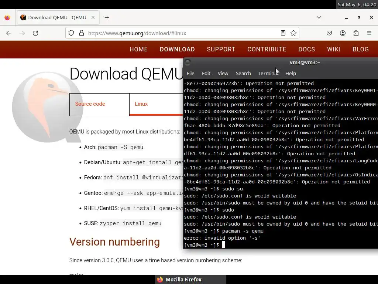Image resolution: width=378 pixels, height=284 pixels.
Task: Open the clock showing Sat May 6, 04:20
Action: [357, 4]
